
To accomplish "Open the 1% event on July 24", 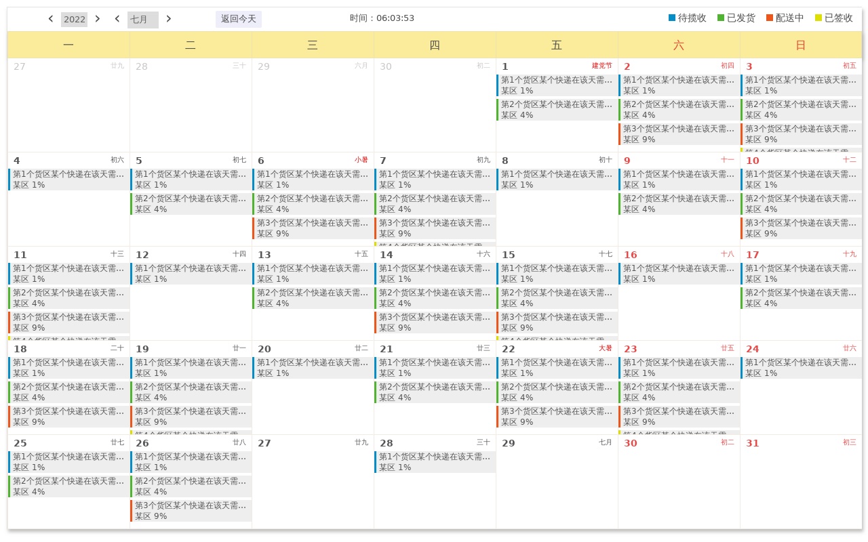I will (x=802, y=368).
